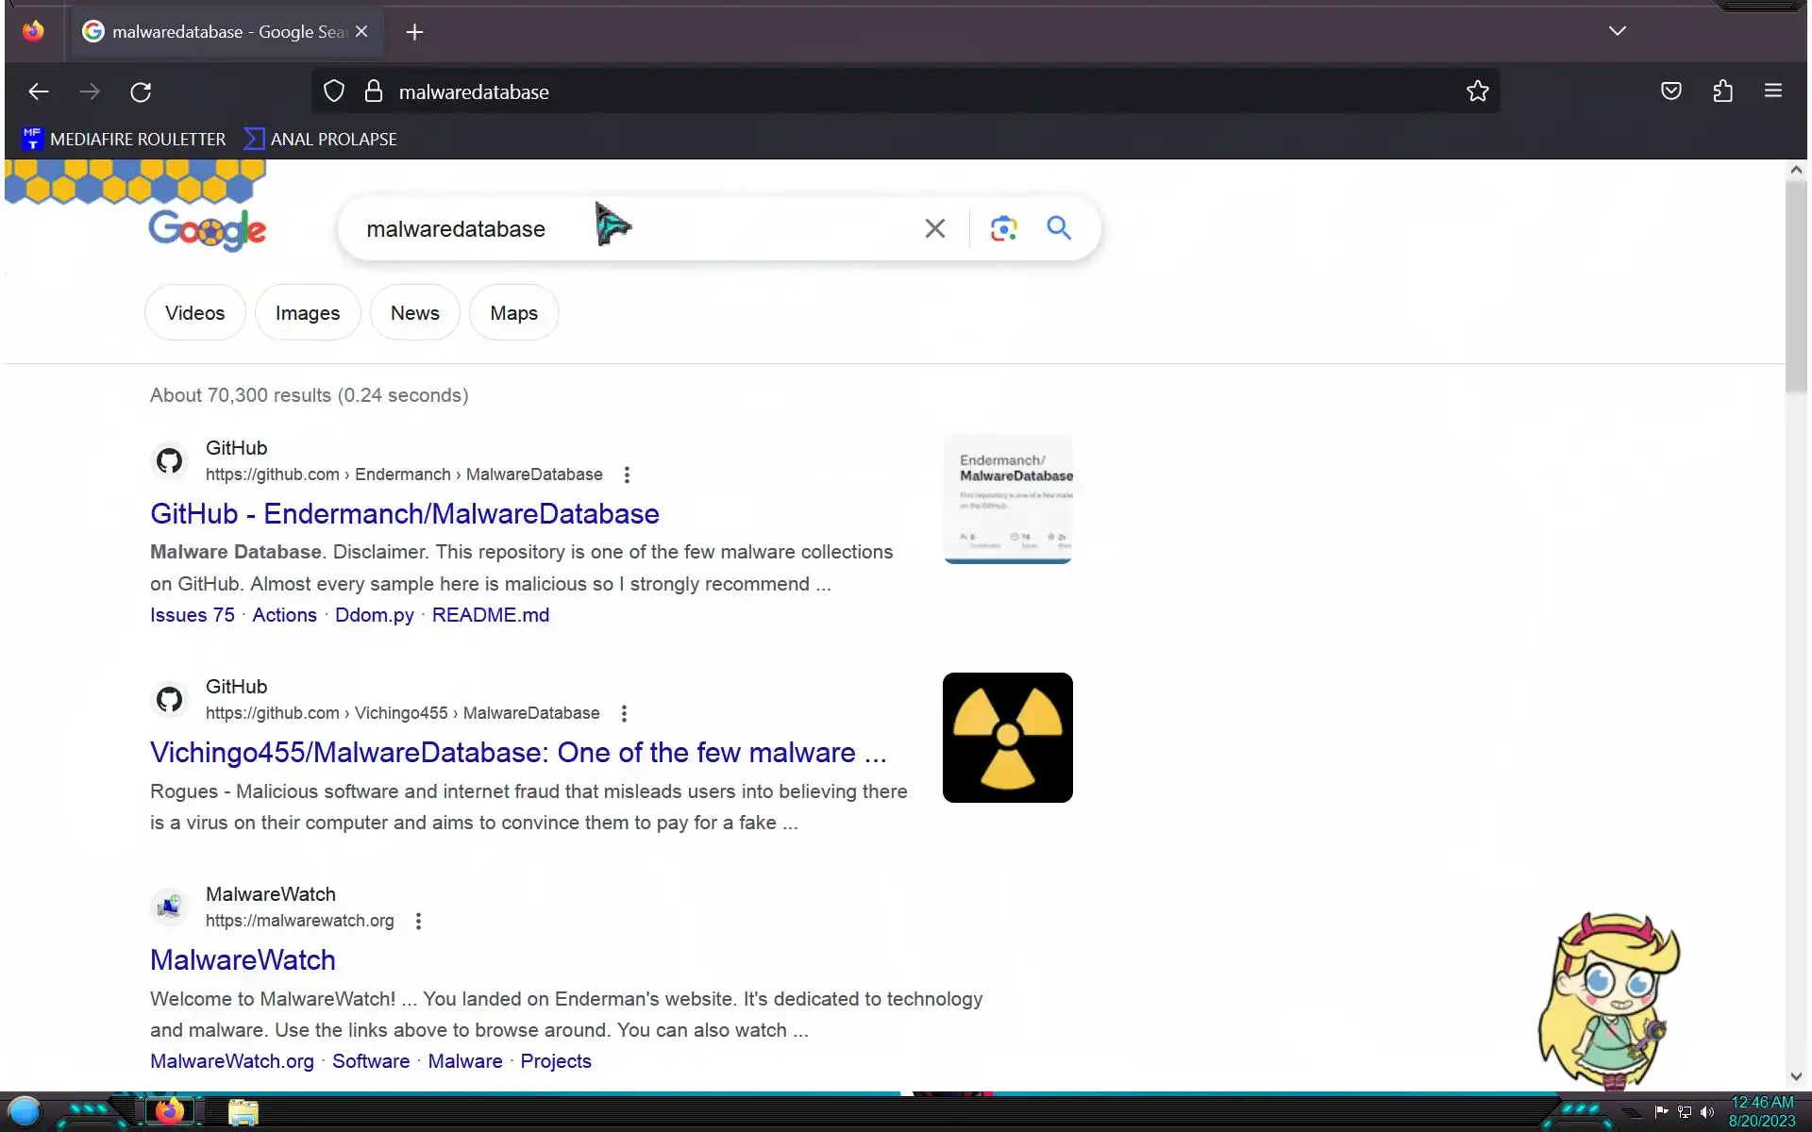Expand the list all tabs chevron
Screen dimensions: 1812x1132
tap(1617, 31)
